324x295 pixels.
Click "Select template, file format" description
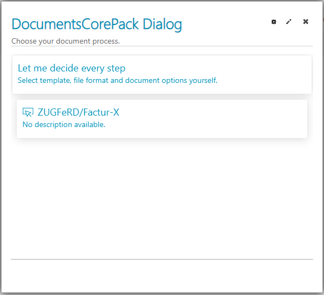pyautogui.click(x=118, y=80)
